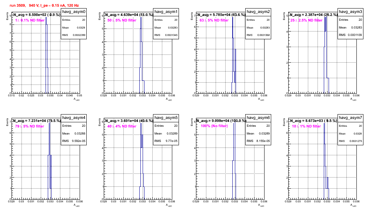This screenshot has width=369, height=212.
Task: Pick the magenta 50± 5% ND filter label
Action: [x=122, y=20]
